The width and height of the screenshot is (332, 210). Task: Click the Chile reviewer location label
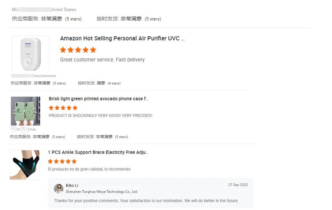click(32, 129)
